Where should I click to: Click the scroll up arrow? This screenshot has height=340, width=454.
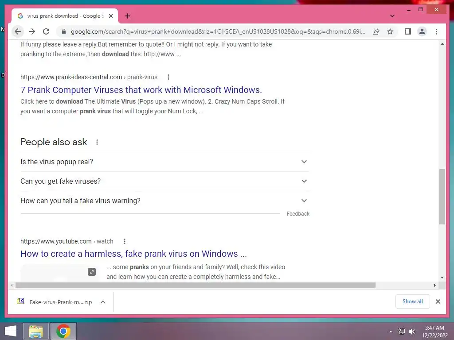coord(442,44)
